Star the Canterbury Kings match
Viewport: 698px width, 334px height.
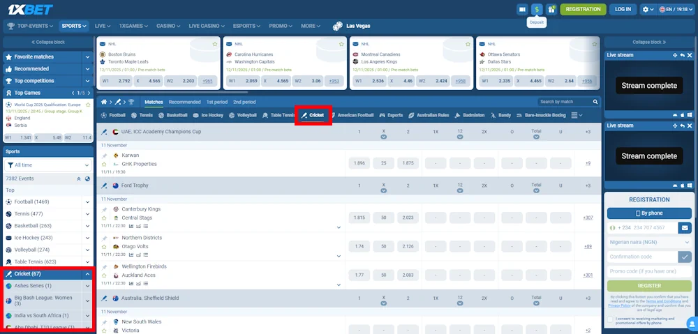(x=104, y=218)
